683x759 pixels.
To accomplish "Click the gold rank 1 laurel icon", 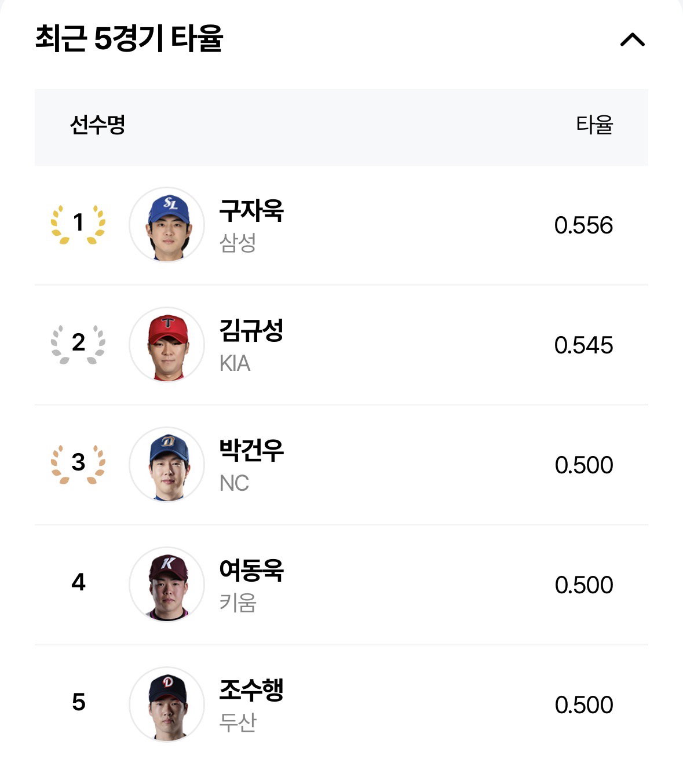I will (x=78, y=224).
